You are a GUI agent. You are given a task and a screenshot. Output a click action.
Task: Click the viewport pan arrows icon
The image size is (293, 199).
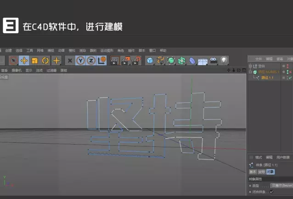pyautogui.click(x=229, y=70)
